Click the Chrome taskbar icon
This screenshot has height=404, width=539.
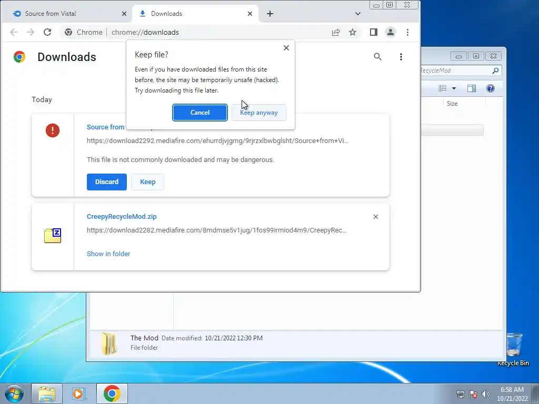pos(112,393)
